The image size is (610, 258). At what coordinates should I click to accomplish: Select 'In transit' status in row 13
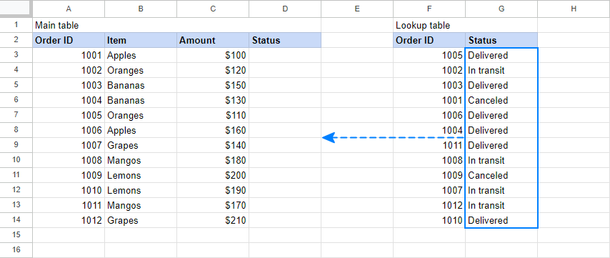coord(501,205)
